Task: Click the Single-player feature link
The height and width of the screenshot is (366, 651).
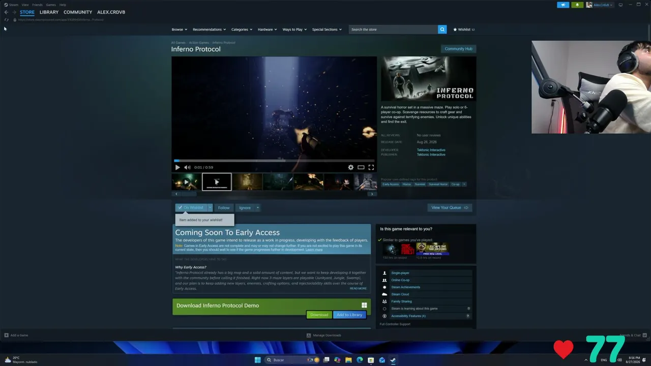Action: coord(400,273)
